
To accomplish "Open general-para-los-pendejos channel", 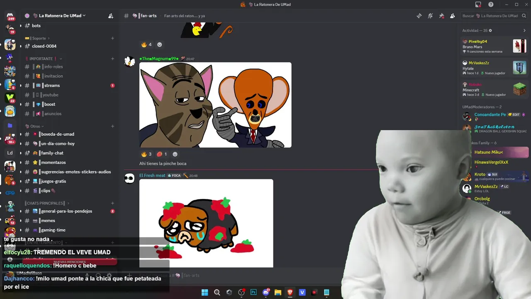I will click(70, 211).
